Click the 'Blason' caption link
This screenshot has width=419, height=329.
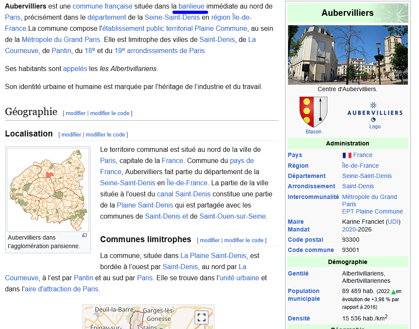tap(313, 132)
